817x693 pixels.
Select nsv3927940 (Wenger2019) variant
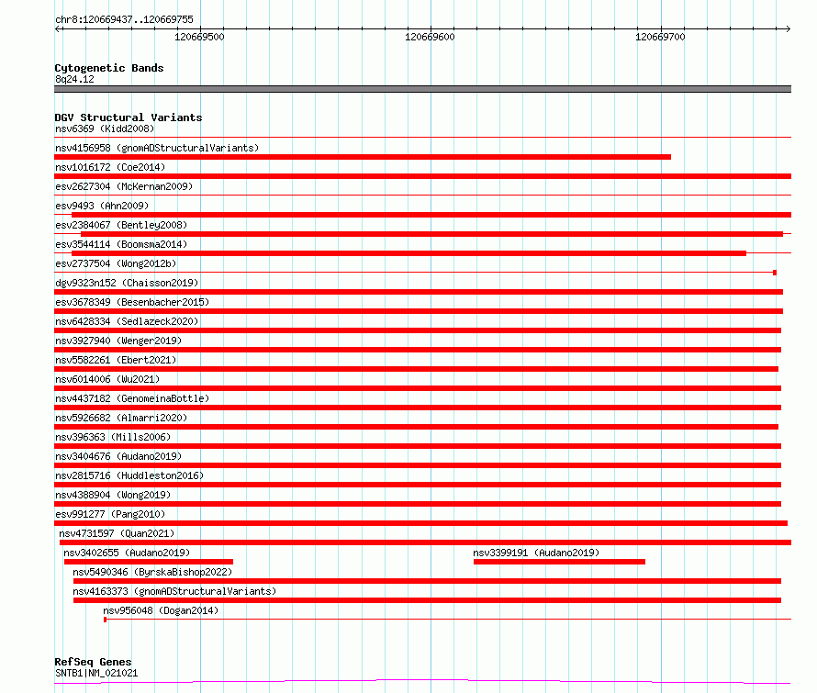(118, 341)
